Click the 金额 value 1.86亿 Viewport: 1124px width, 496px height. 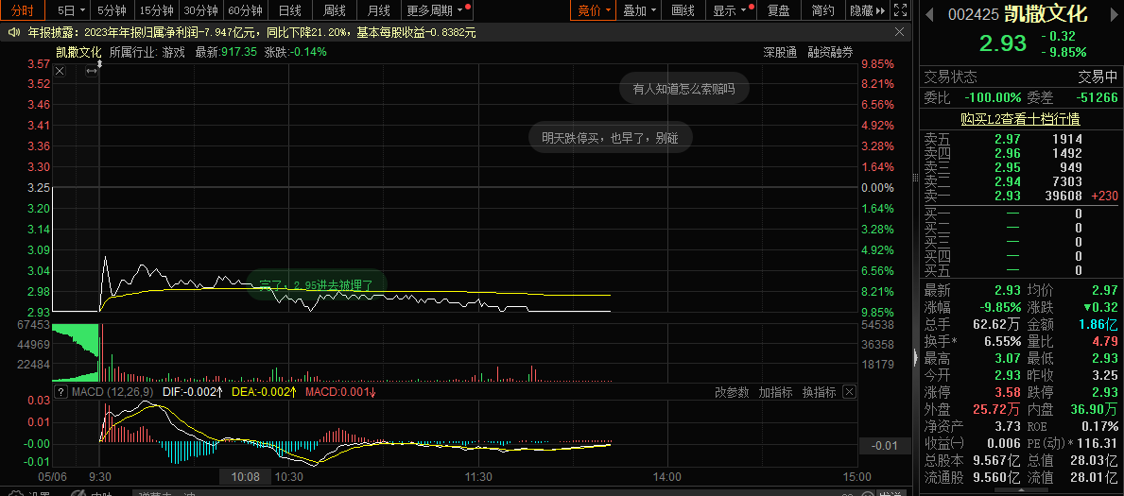1098,324
